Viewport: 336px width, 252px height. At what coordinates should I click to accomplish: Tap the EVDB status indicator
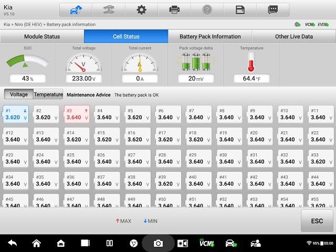pos(323,25)
